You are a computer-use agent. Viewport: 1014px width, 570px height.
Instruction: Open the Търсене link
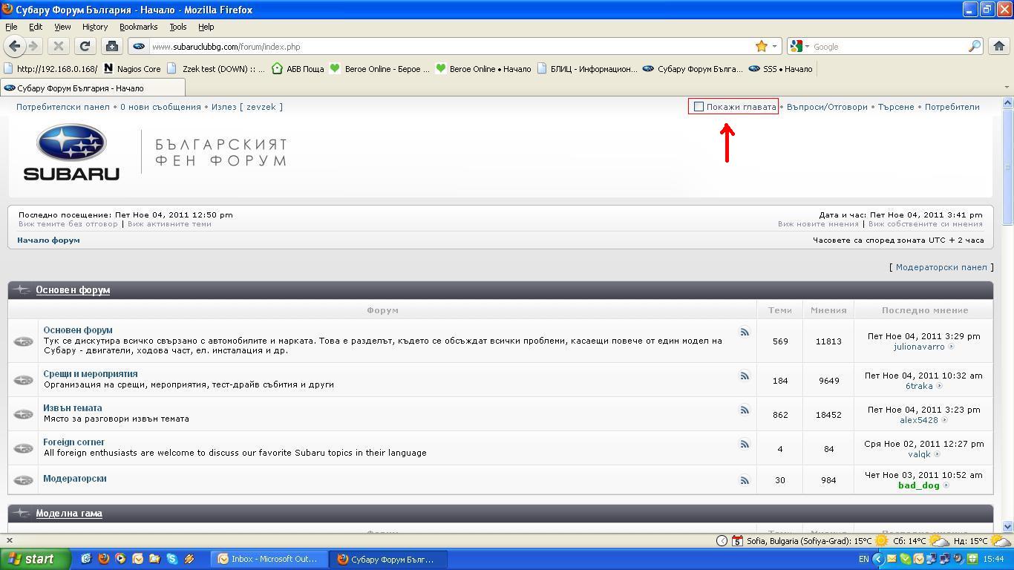tap(896, 107)
